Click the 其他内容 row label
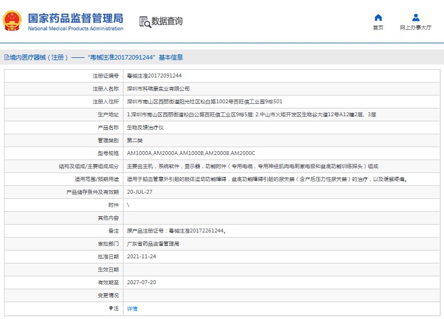This screenshot has width=444, height=319. 108,218
